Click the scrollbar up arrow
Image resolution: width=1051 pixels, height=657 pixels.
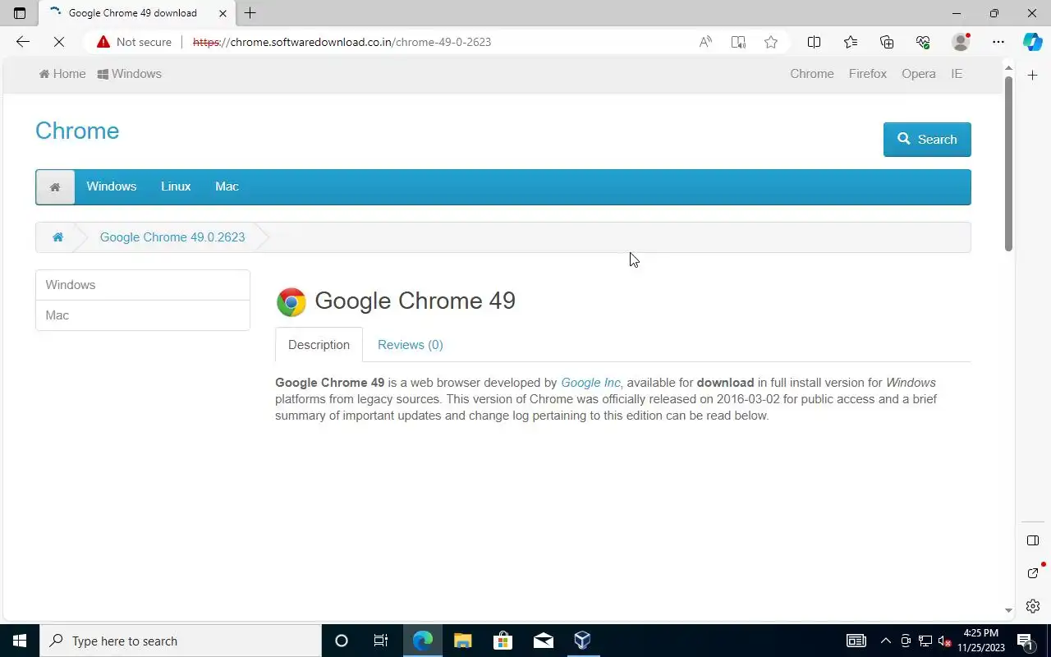pos(1008,68)
